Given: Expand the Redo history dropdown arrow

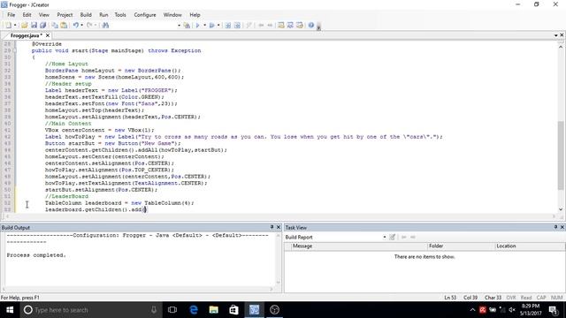Looking at the screenshot, I should tap(96, 26).
